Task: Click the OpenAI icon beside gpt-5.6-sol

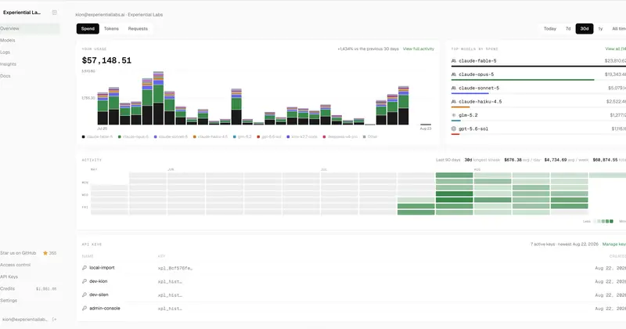Action: point(454,128)
